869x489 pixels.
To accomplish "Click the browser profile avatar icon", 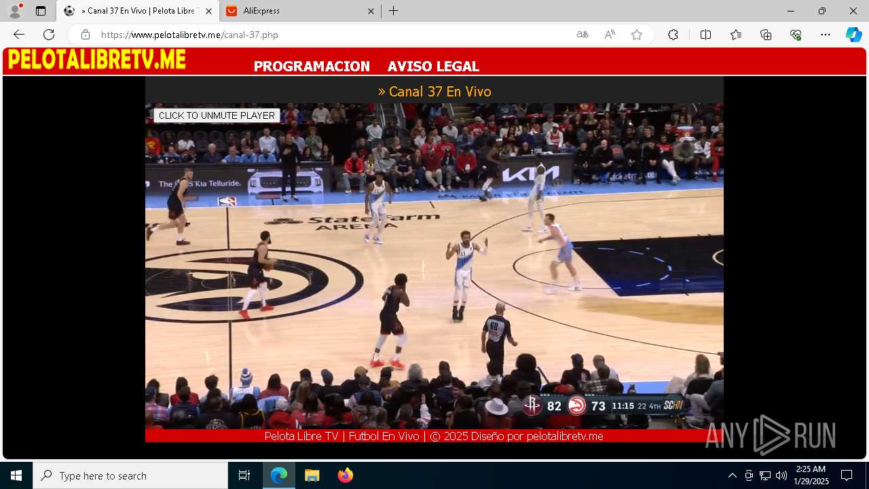I will (15, 11).
